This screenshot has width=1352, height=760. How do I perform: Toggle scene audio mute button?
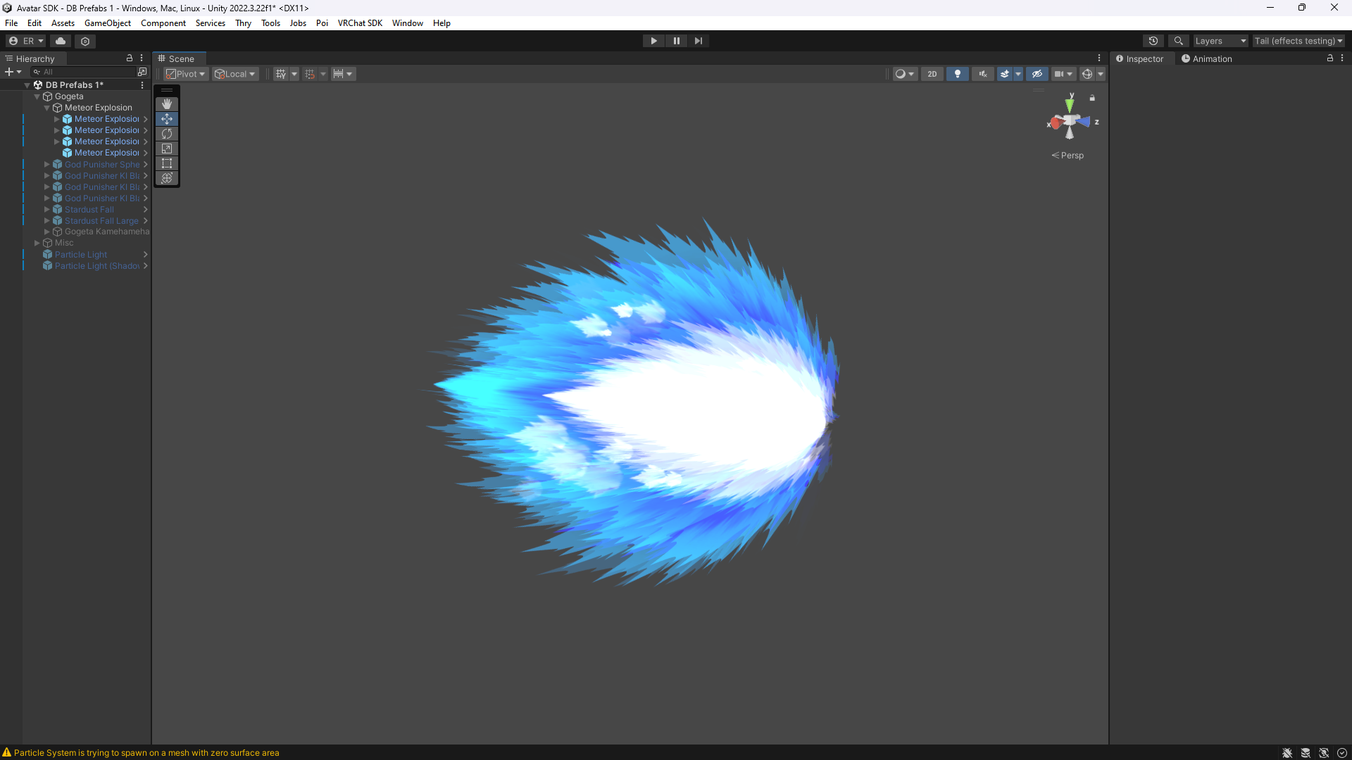point(982,74)
